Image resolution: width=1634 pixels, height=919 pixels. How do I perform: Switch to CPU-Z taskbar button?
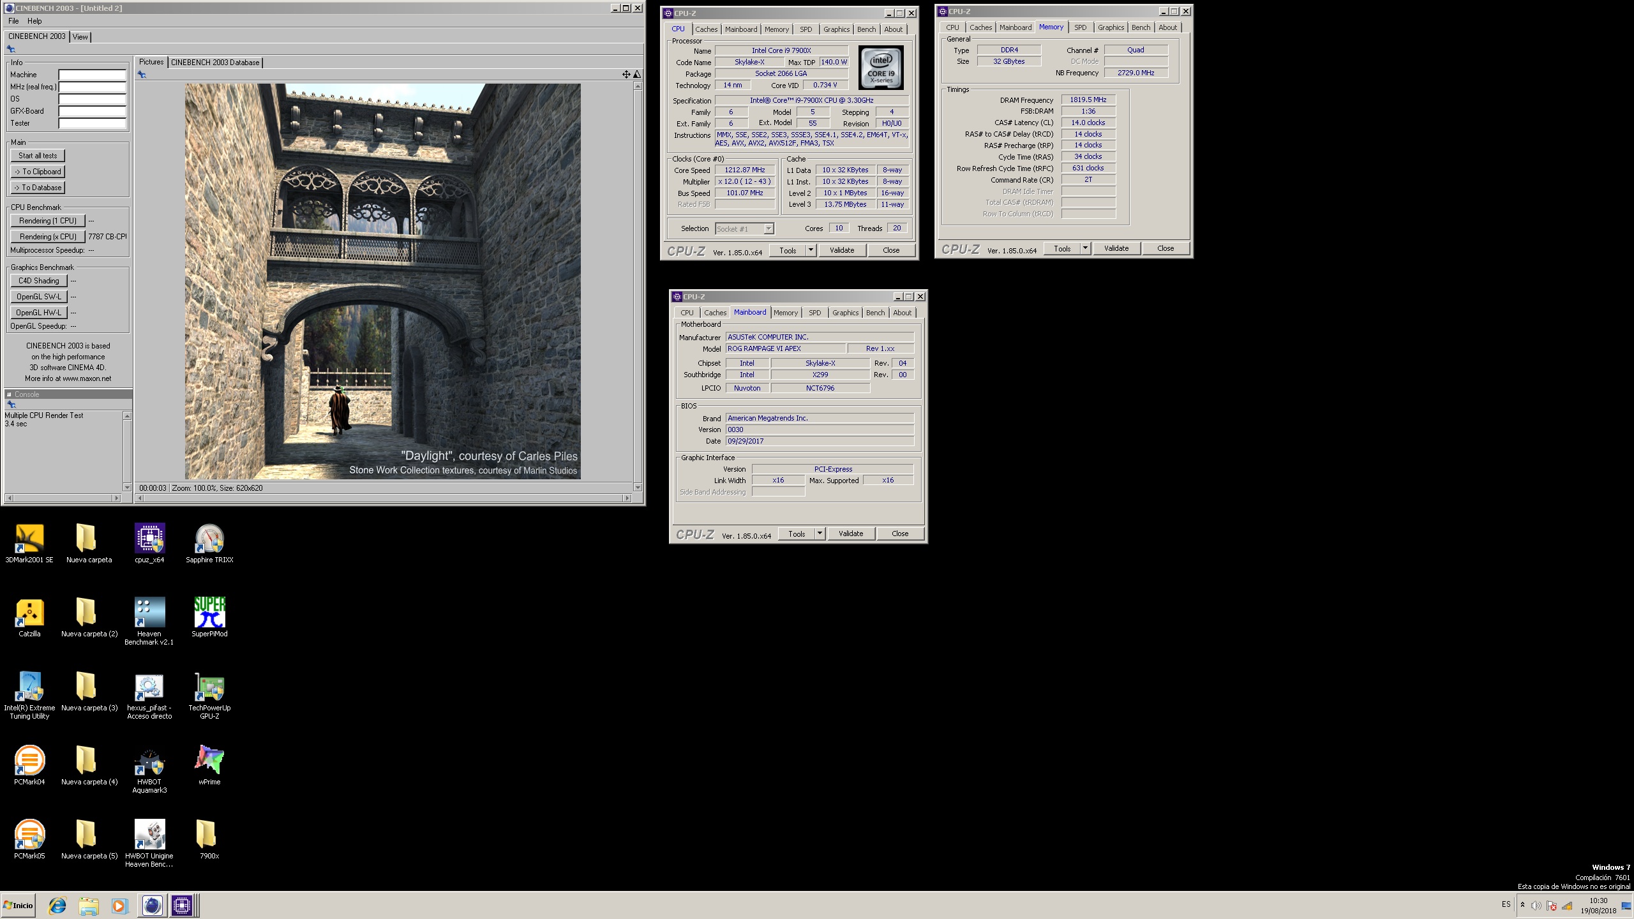(182, 906)
